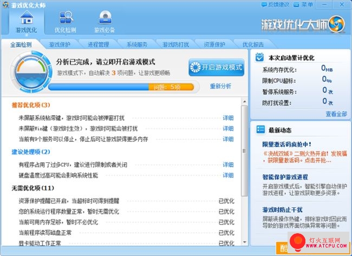Click the gauge meter graphic

click(31, 72)
